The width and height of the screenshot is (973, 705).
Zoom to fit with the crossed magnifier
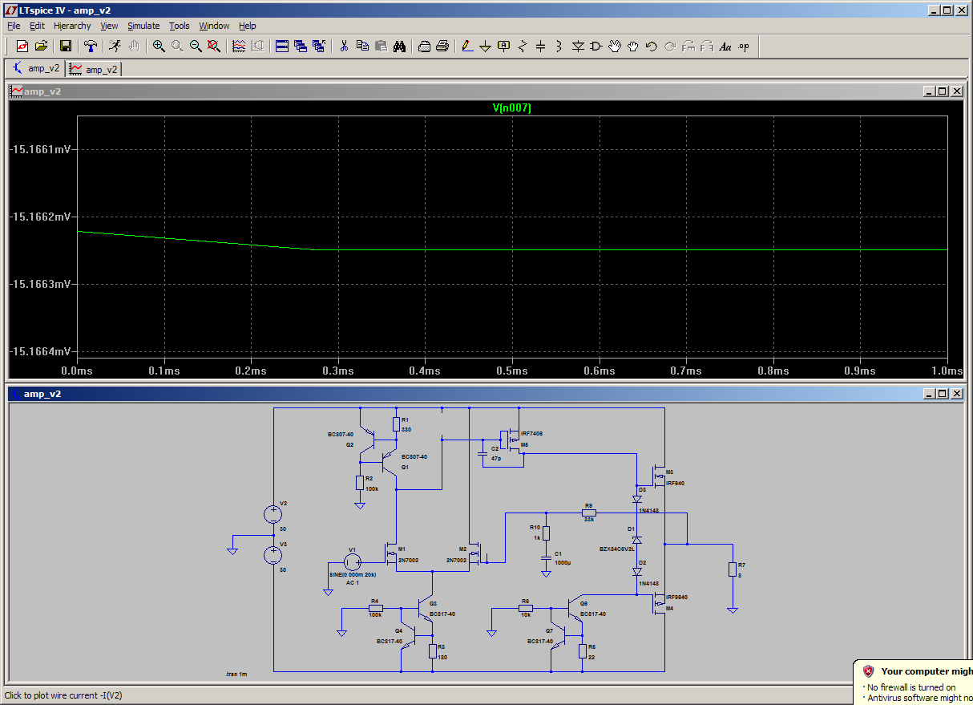[x=214, y=47]
